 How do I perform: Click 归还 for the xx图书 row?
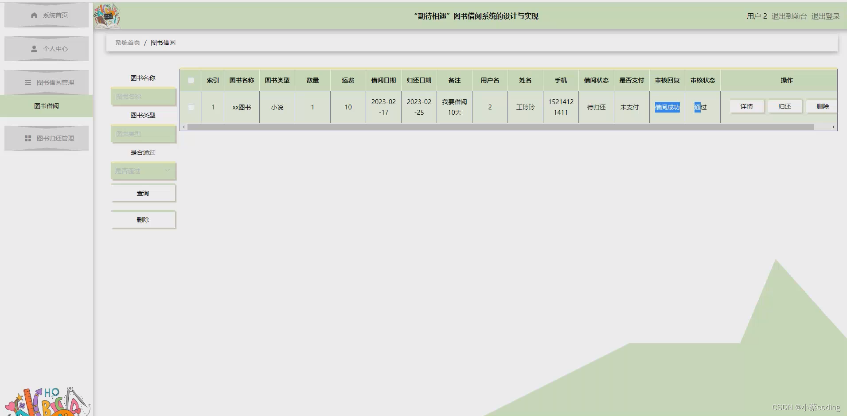point(785,106)
